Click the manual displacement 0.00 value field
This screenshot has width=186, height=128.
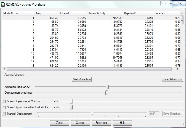pyautogui.click(x=154, y=114)
